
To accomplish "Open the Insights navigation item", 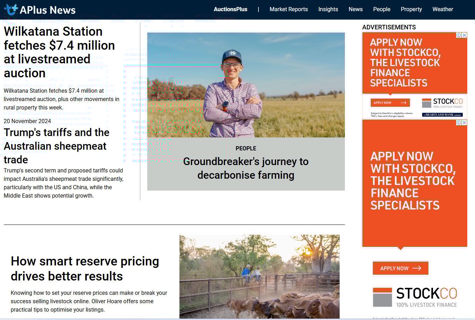I will pos(328,9).
